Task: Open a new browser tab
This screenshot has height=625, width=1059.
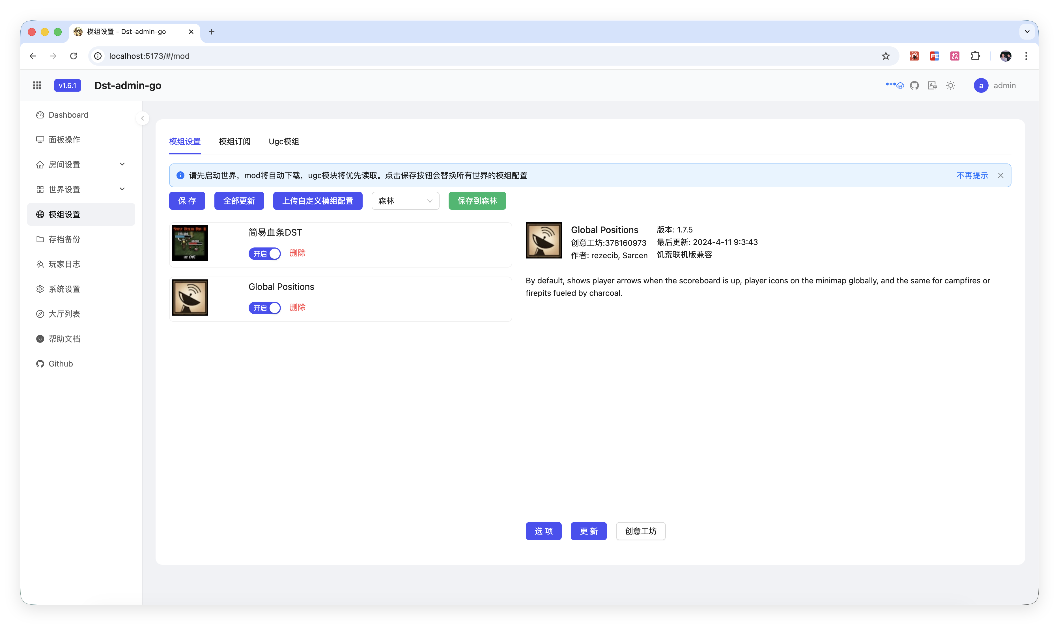Action: (212, 32)
